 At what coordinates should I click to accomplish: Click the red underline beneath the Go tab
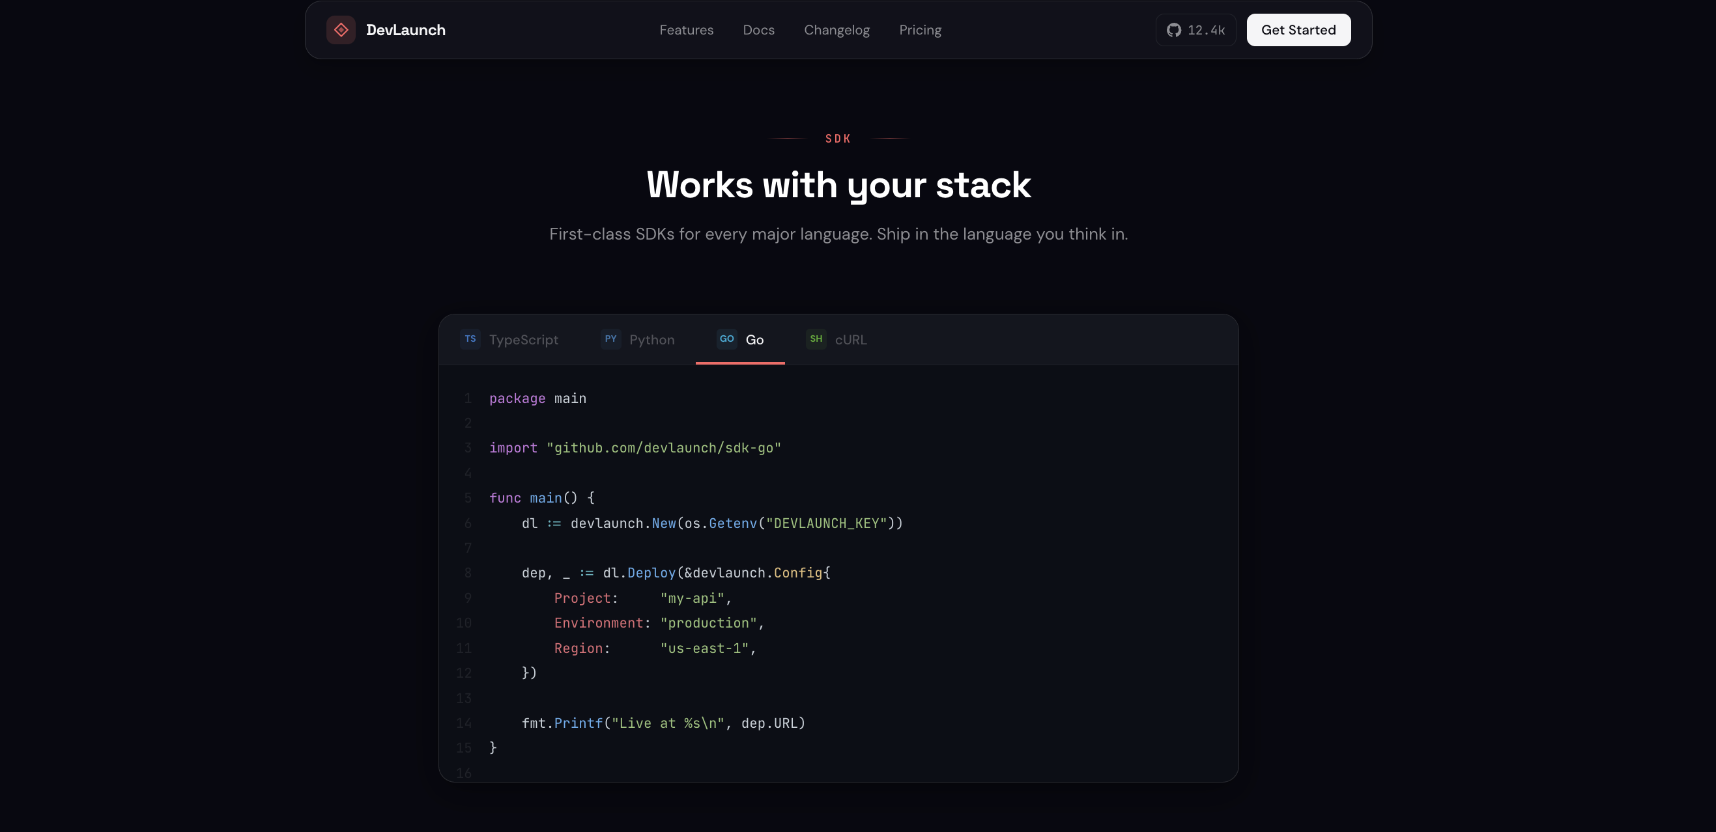(x=740, y=363)
